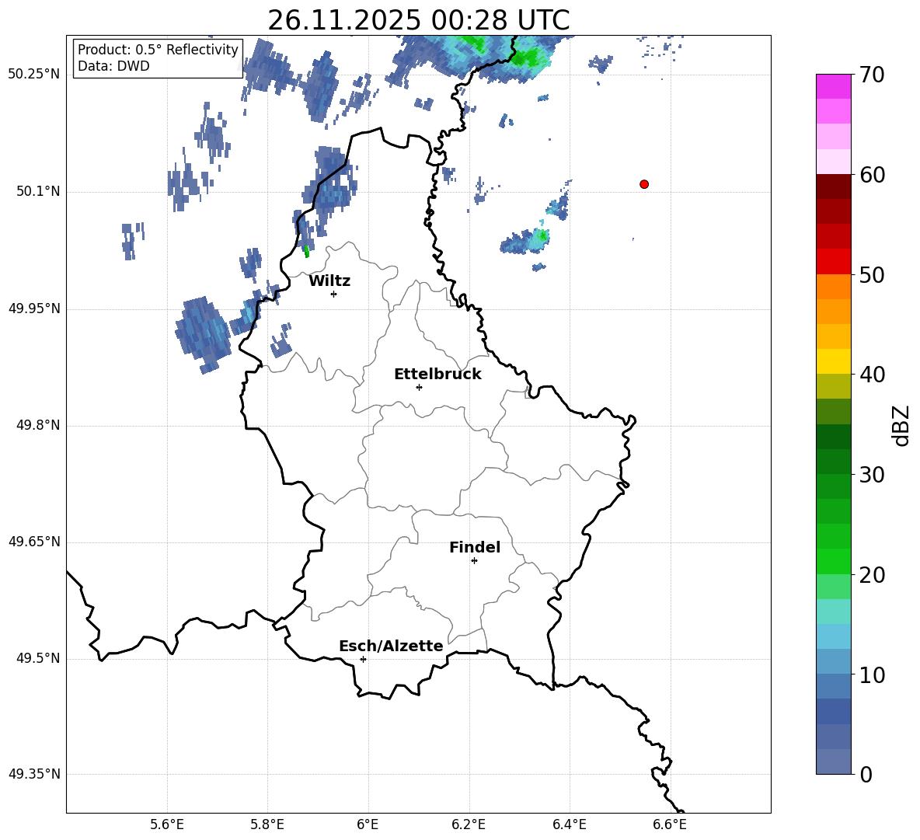Pick the olive swatch just below 40 dBZ
920x840 pixels.
833,386
